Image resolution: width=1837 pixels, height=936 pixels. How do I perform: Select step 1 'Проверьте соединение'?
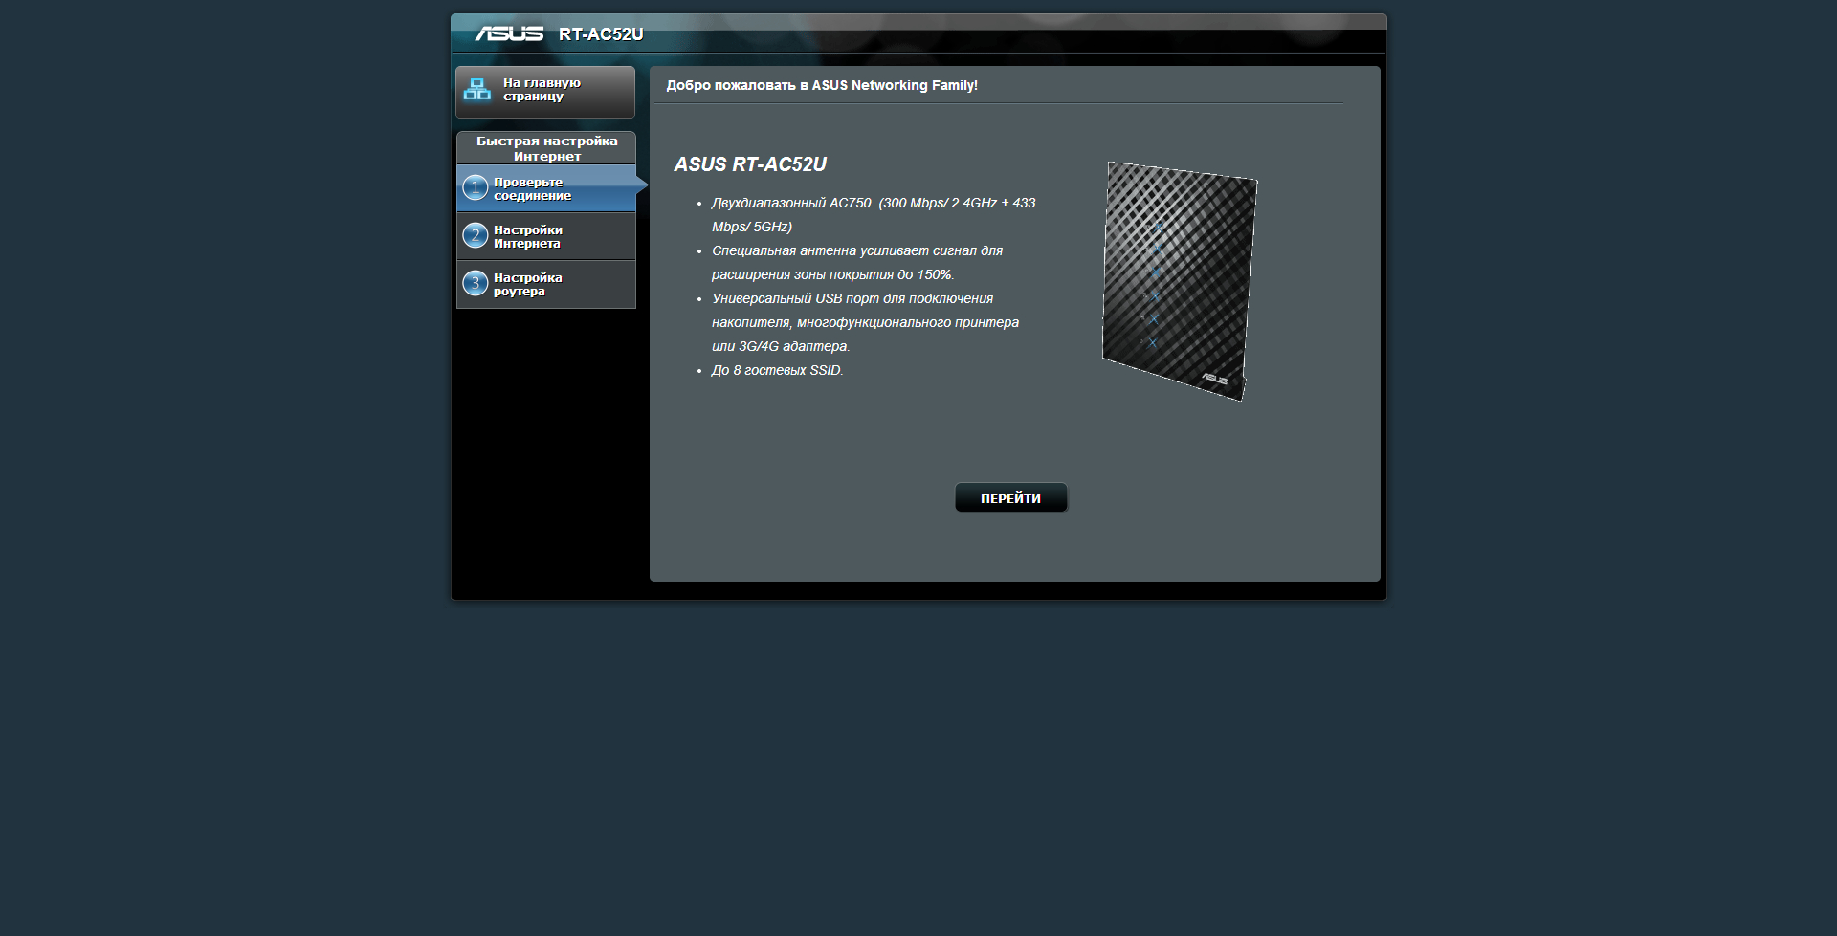[546, 188]
